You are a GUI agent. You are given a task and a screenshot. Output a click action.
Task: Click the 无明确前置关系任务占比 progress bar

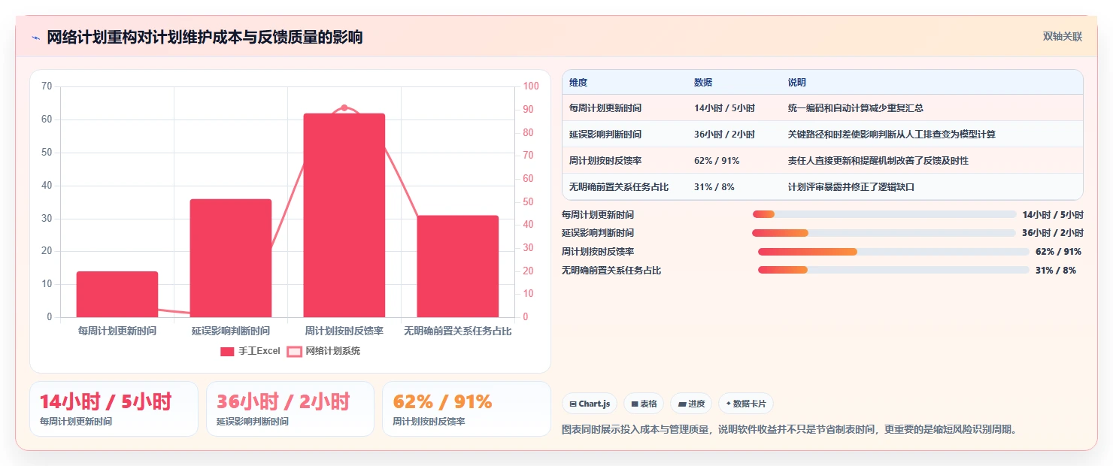click(x=893, y=270)
